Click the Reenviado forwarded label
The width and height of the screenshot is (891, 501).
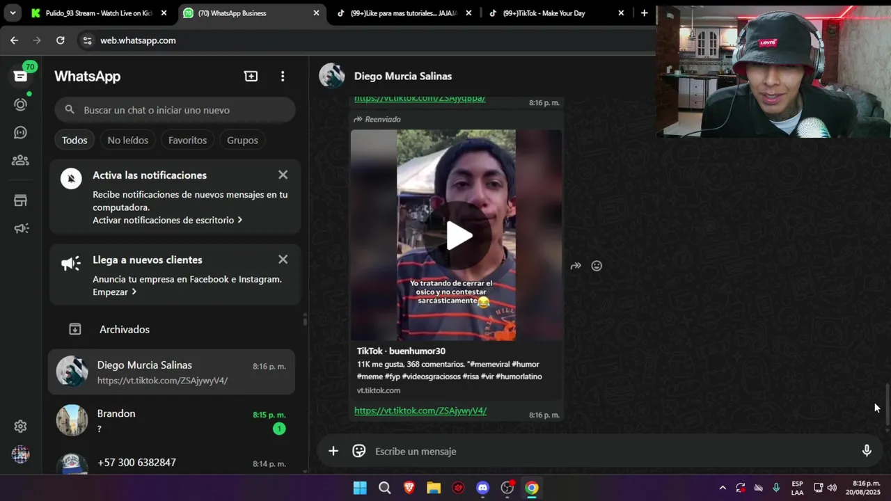377,119
